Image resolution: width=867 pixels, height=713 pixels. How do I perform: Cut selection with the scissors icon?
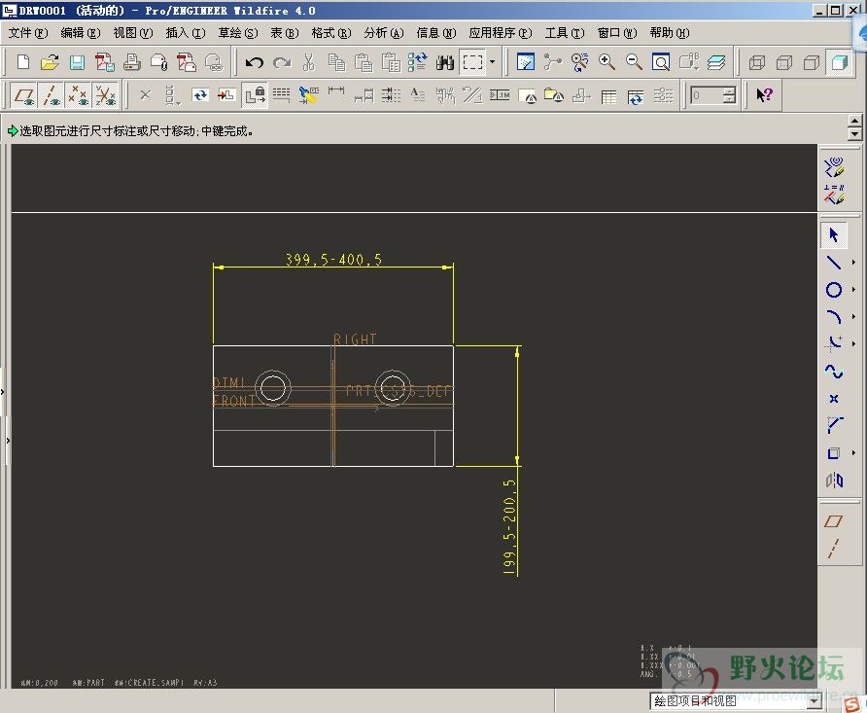[308, 62]
